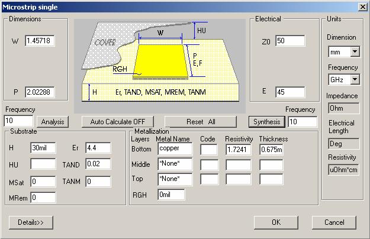The width and height of the screenshot is (370, 239).
Task: Click the 'Er, TAND, MSAT, MREM, TANM' diagram text
Action: 160,92
